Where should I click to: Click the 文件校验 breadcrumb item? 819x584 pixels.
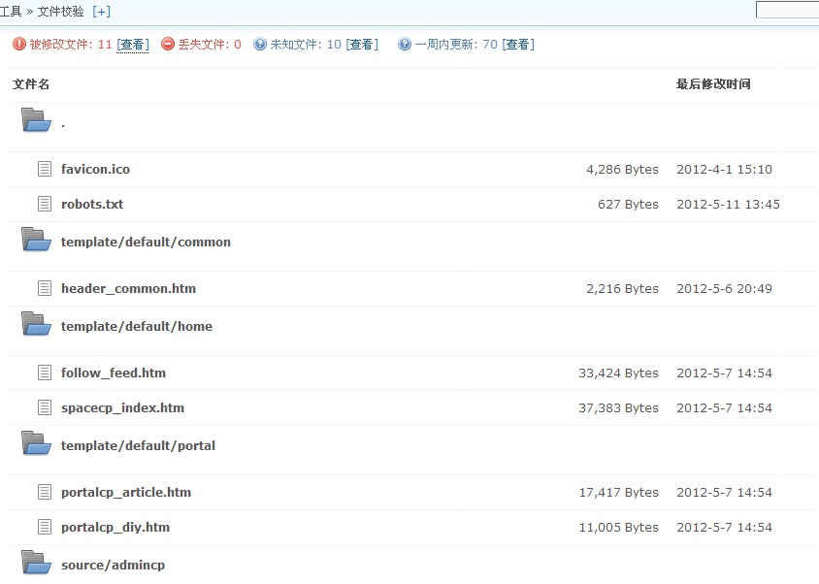pos(60,12)
